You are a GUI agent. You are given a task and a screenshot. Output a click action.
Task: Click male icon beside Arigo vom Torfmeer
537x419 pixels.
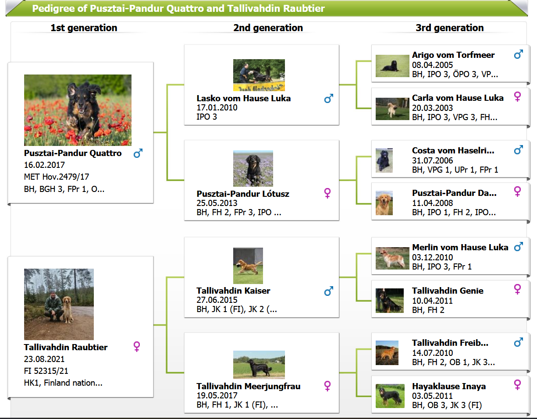pos(518,55)
